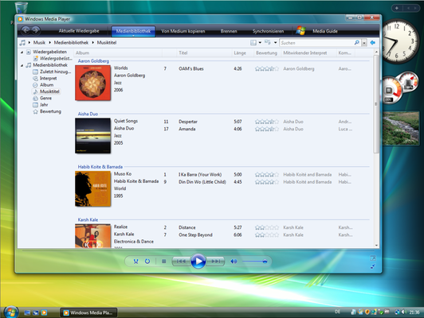Go forward with the forward arrow button
Viewport: 424px width, 318px height.
[x=36, y=30]
